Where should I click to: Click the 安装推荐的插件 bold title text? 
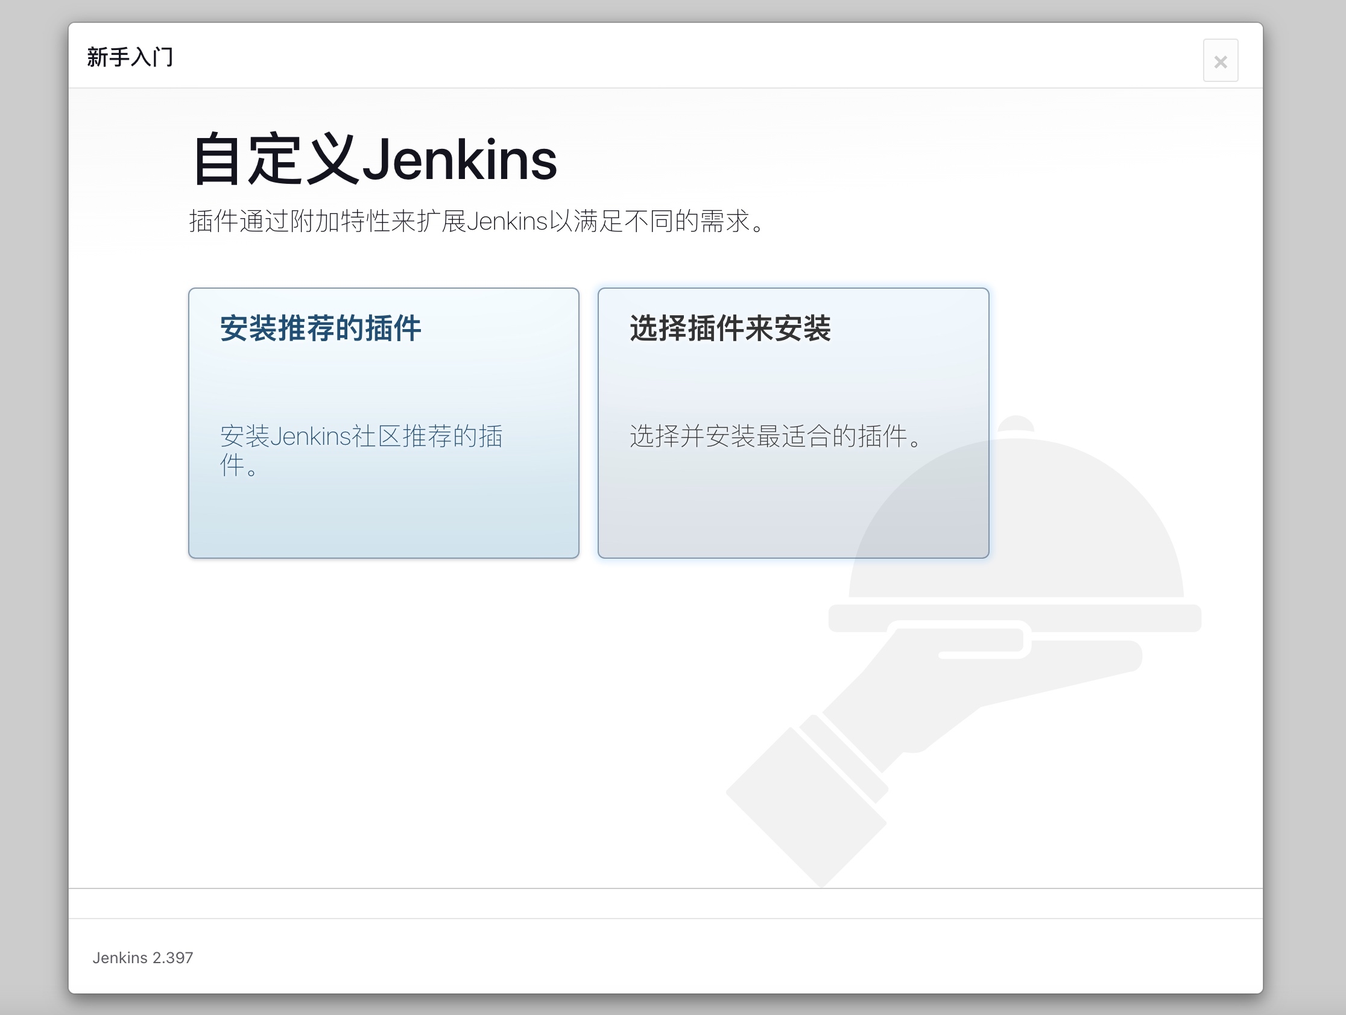click(x=320, y=328)
